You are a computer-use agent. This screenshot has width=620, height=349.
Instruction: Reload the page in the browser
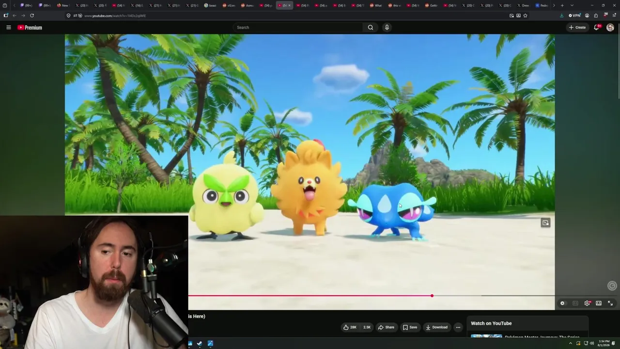(32, 16)
